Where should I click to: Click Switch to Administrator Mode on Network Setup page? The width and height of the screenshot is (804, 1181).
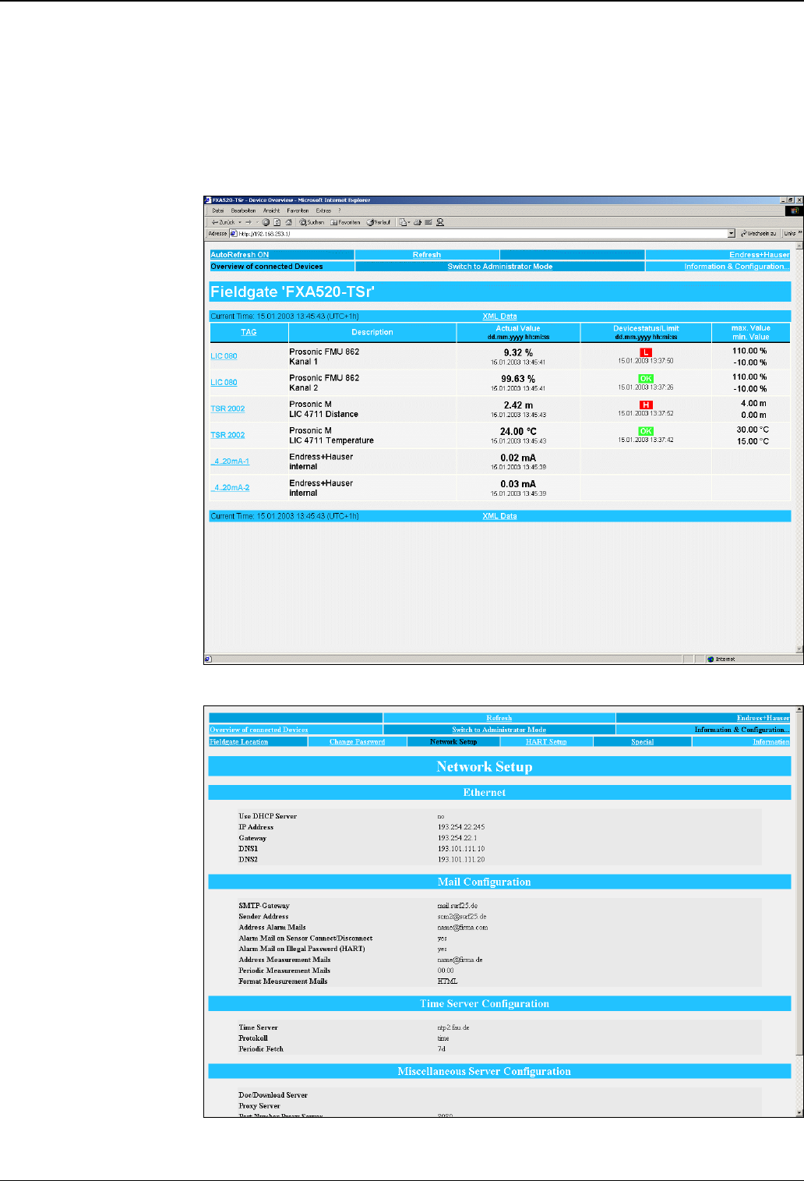point(499,730)
